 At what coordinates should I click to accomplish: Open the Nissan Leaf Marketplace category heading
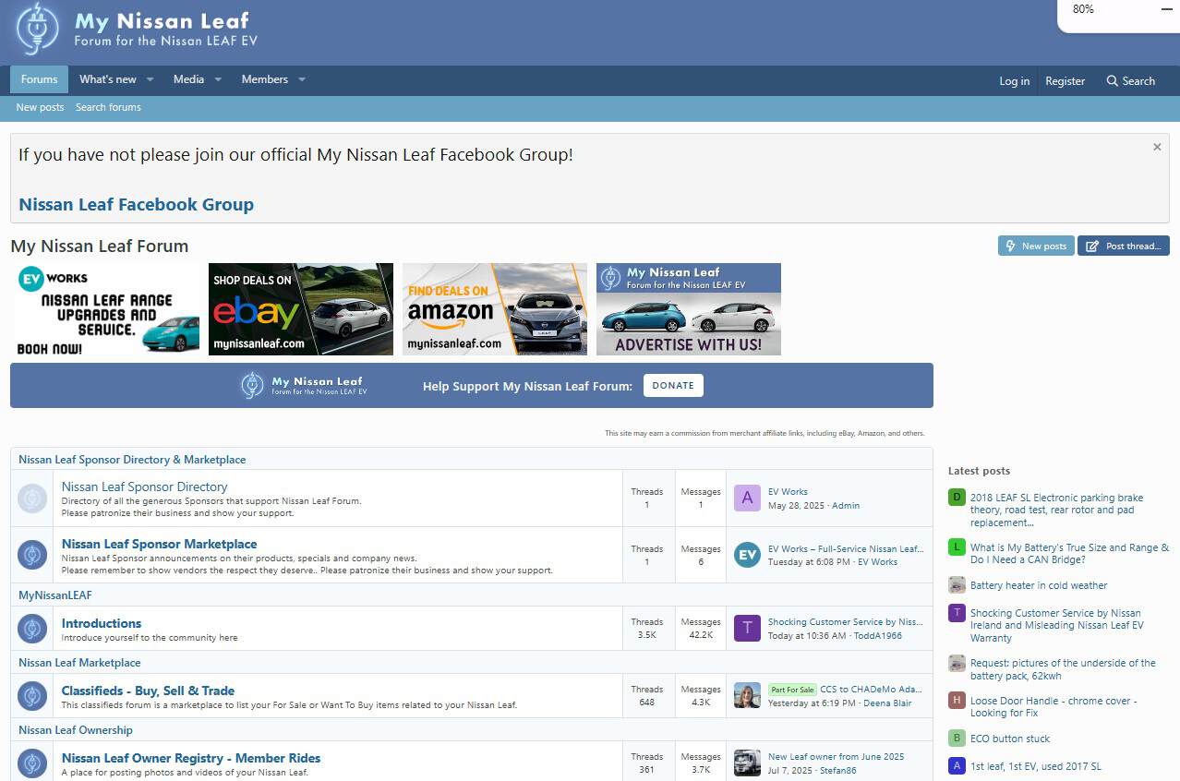point(79,663)
